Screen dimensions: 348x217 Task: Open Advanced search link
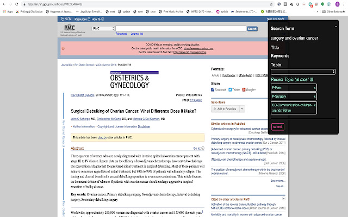point(121,34)
